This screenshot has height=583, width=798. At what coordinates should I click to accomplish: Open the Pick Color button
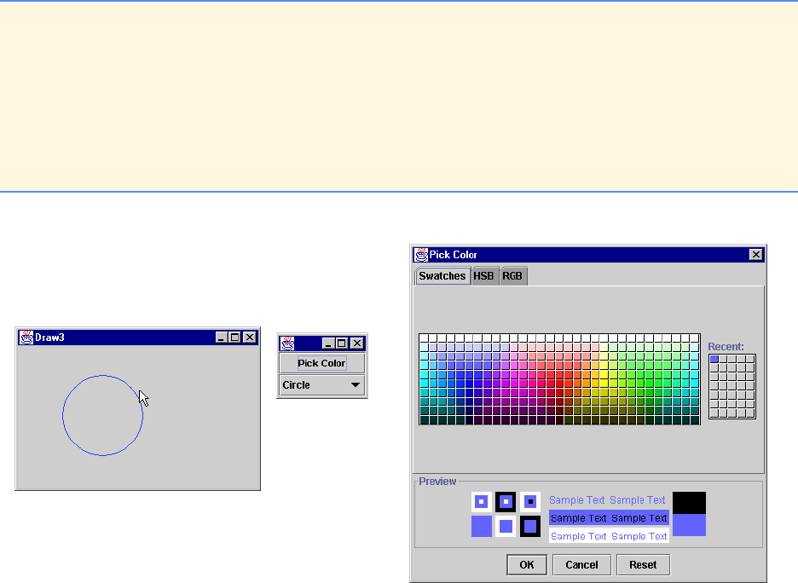point(321,363)
